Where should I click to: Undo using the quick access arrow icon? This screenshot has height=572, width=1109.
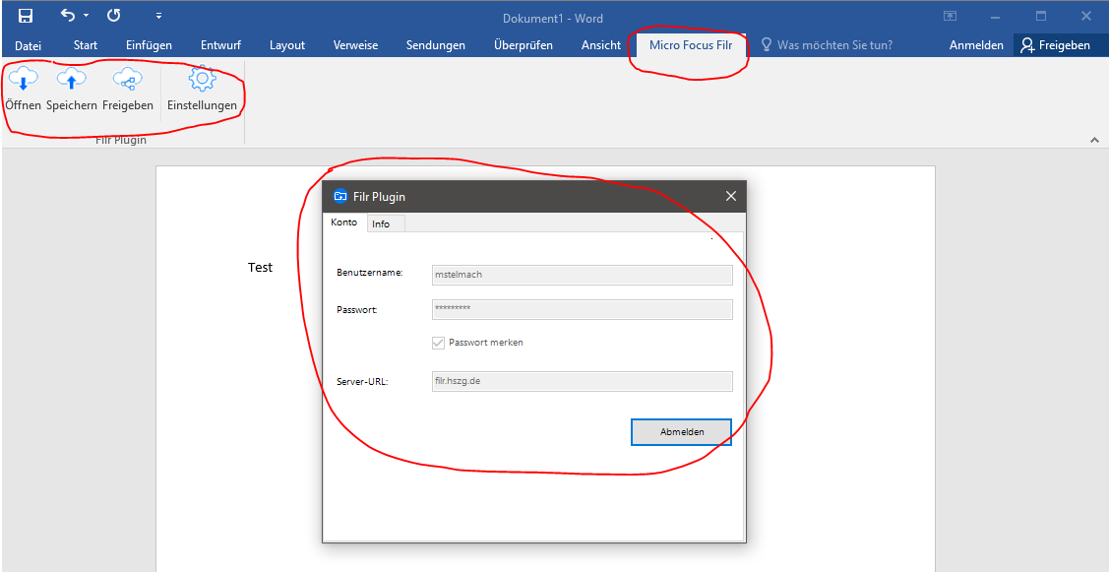[x=67, y=15]
